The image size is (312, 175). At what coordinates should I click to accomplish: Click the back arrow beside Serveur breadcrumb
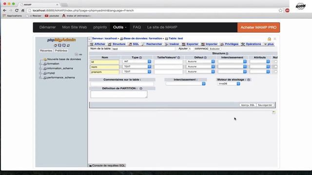tap(90, 39)
